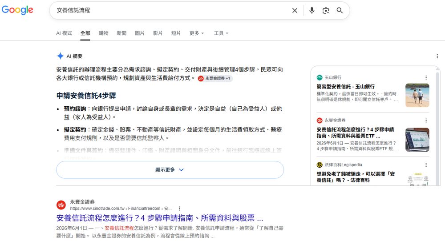Submit search with magnifying glass icon
The width and height of the screenshot is (445, 241).
[340, 11]
